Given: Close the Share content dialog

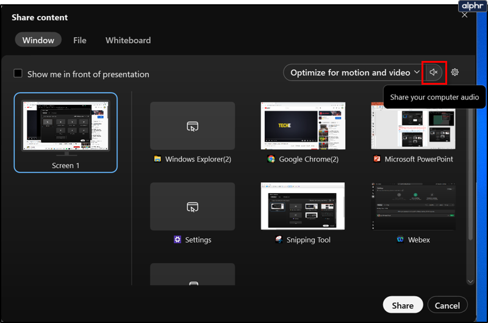Looking at the screenshot, I should click(465, 15).
